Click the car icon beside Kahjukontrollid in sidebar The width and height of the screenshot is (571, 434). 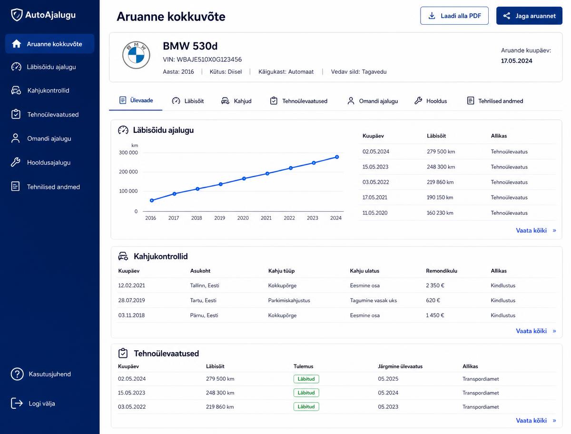(16, 90)
